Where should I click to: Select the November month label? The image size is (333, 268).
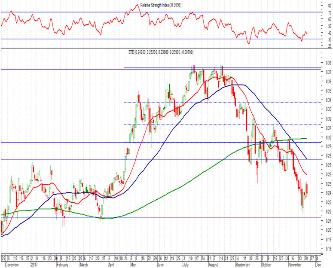click(295, 265)
